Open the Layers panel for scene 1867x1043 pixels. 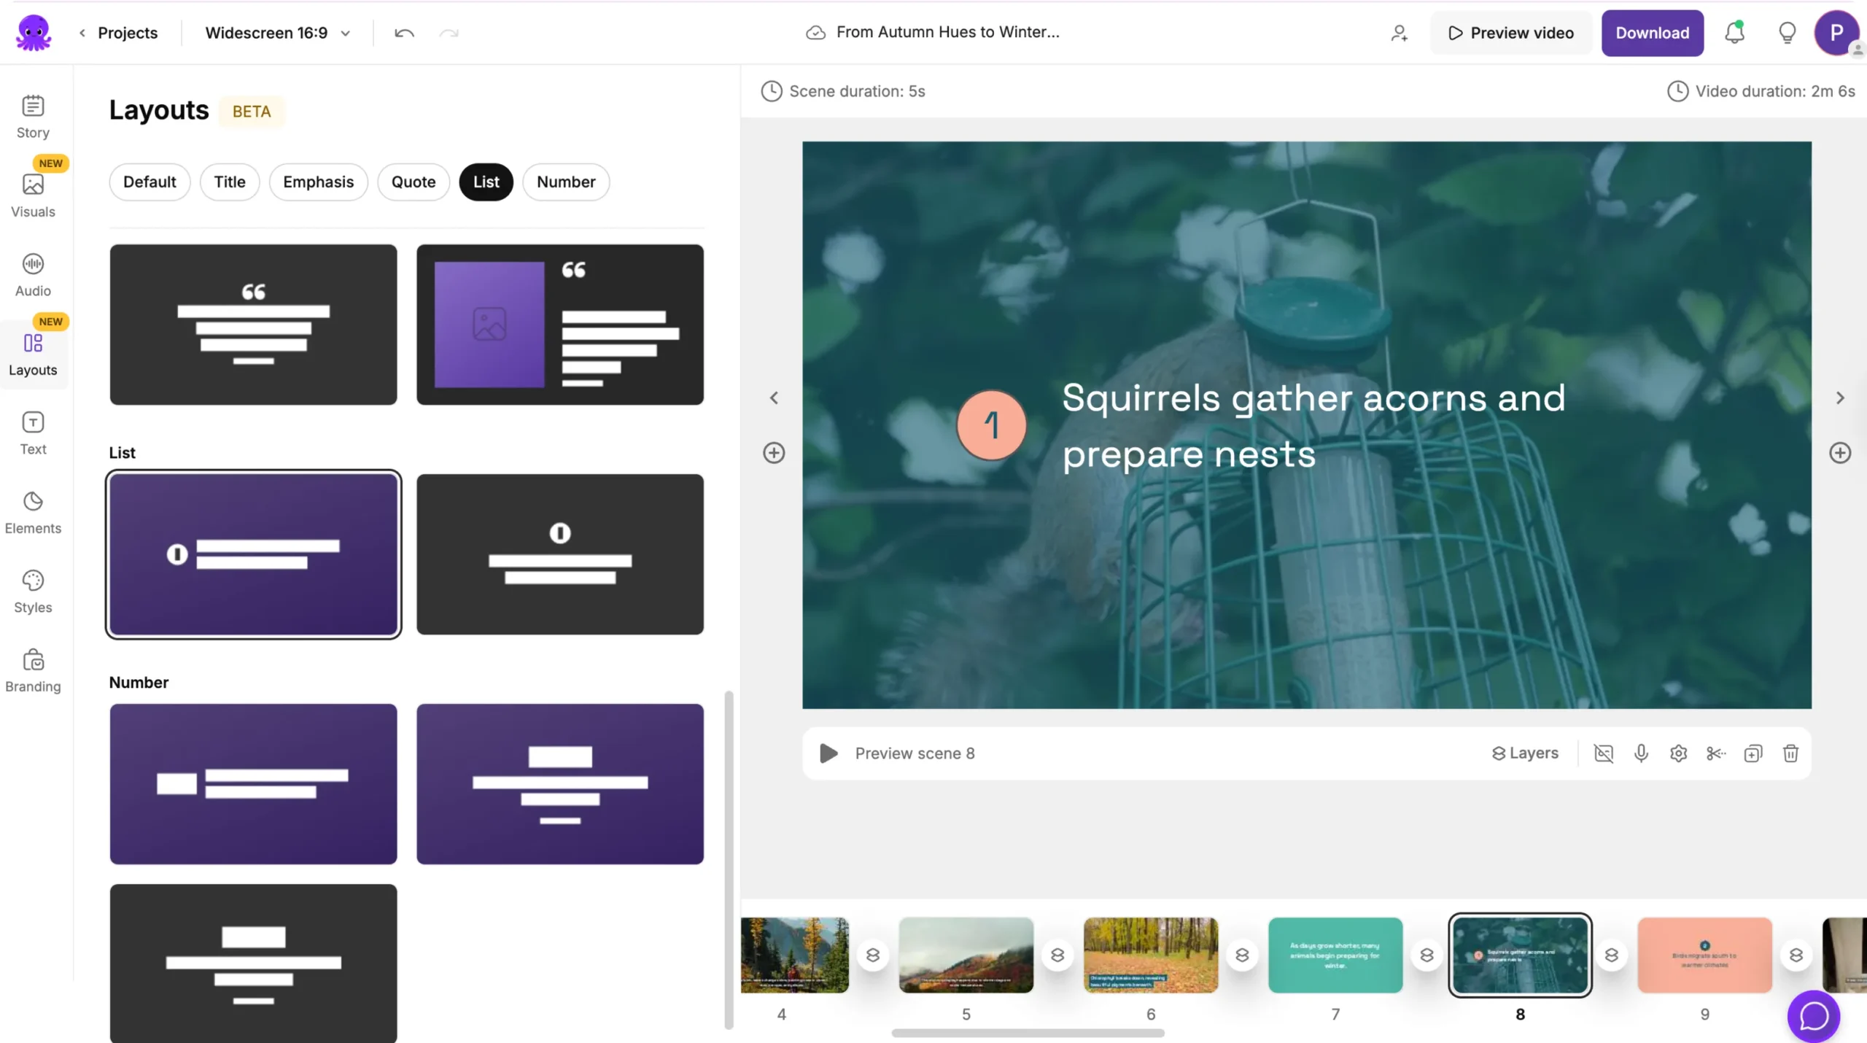coord(1525,753)
